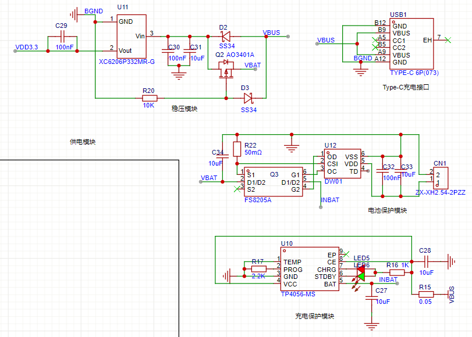This screenshot has height=337, width=472.
Task: Click the 'Type-C充电接口' caption text
Action: coord(406,87)
